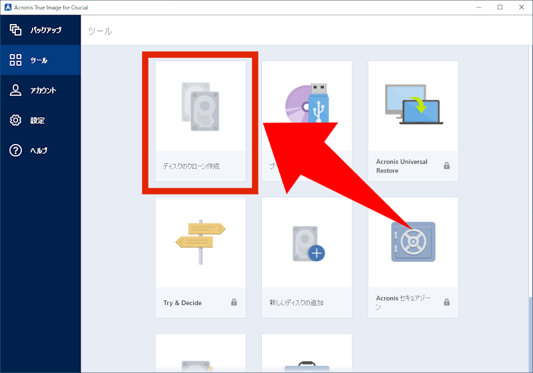
Task: Click the Acronis Universal Restore monitor icon
Action: click(414, 105)
